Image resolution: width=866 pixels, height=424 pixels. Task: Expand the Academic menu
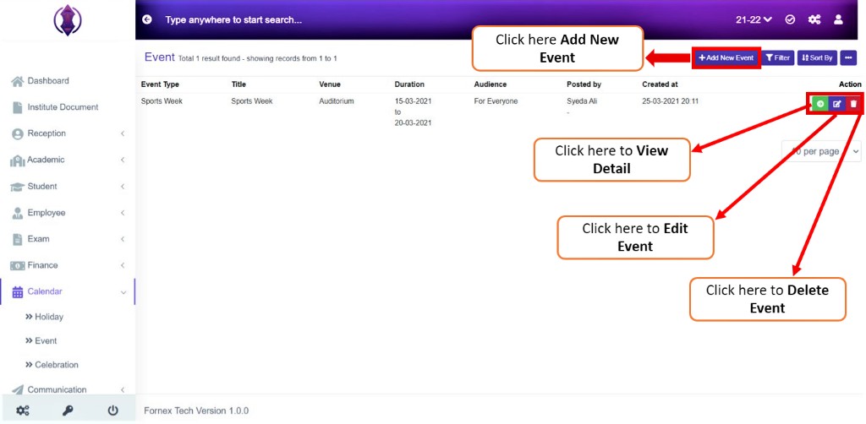[68, 160]
